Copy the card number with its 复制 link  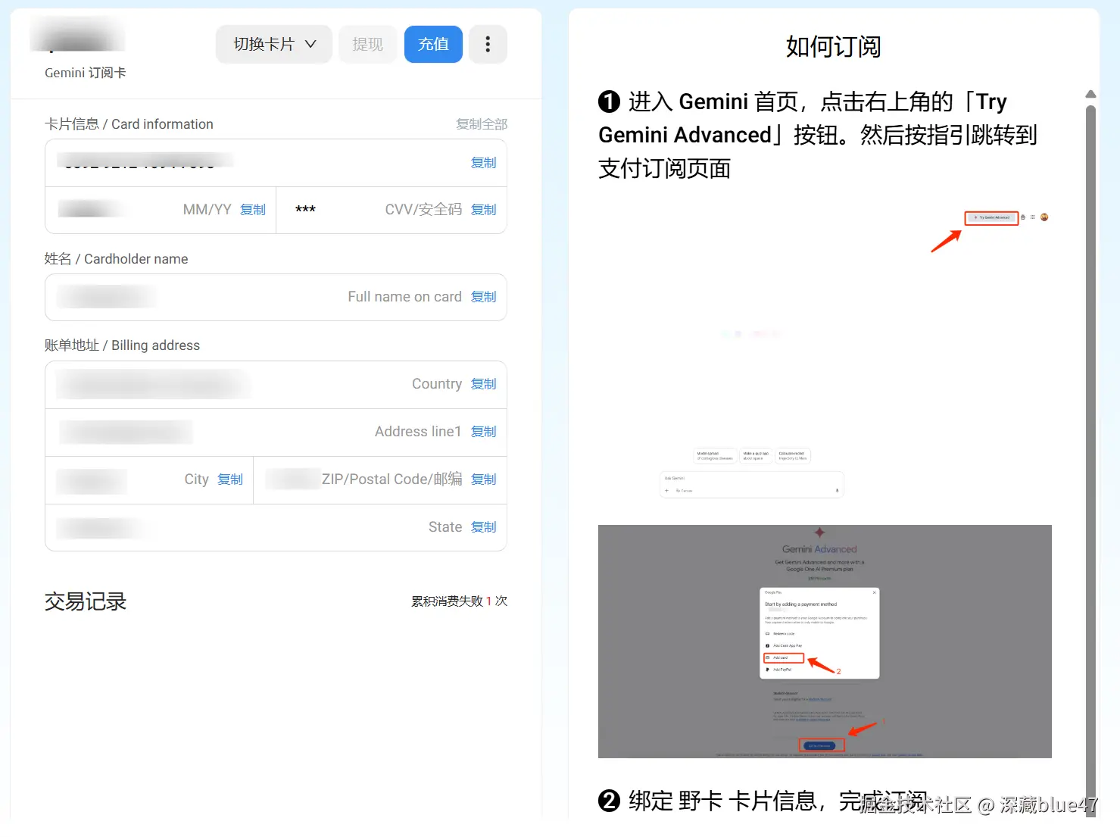[x=483, y=163]
